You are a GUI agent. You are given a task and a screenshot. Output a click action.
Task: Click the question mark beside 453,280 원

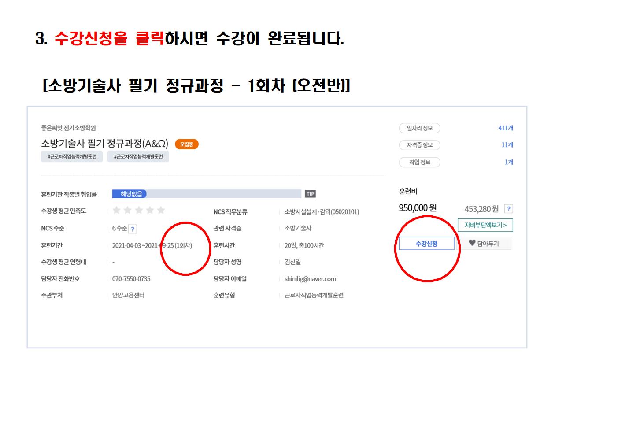tap(508, 209)
